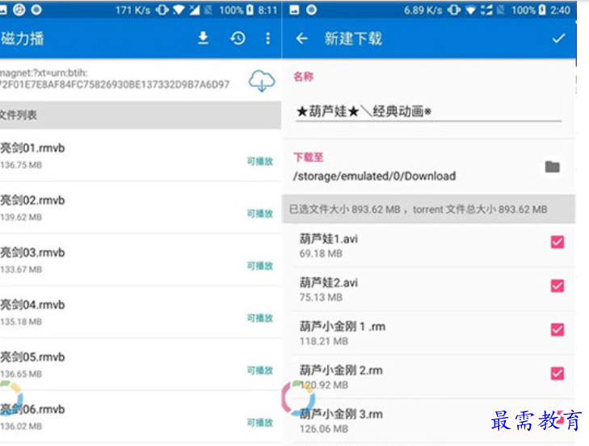Toggle the 葫芦小金刚 1 .rm checkbox
This screenshot has width=589, height=446.
[x=557, y=330]
